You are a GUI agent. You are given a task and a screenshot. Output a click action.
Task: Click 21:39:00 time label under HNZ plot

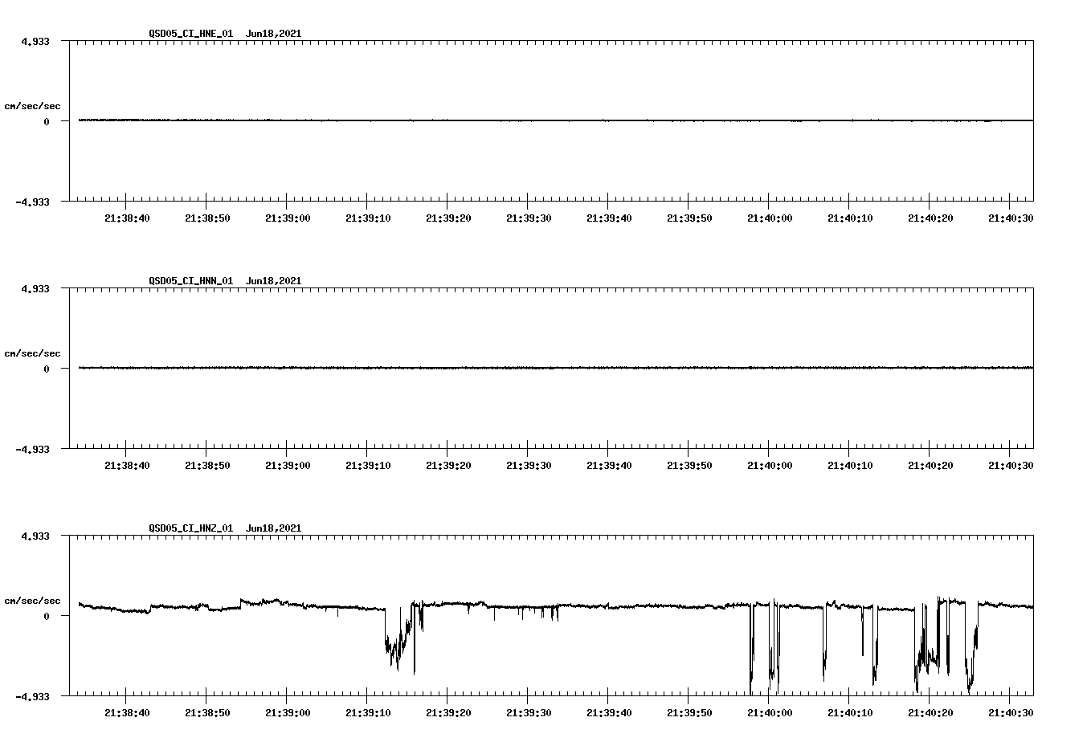pyautogui.click(x=288, y=713)
